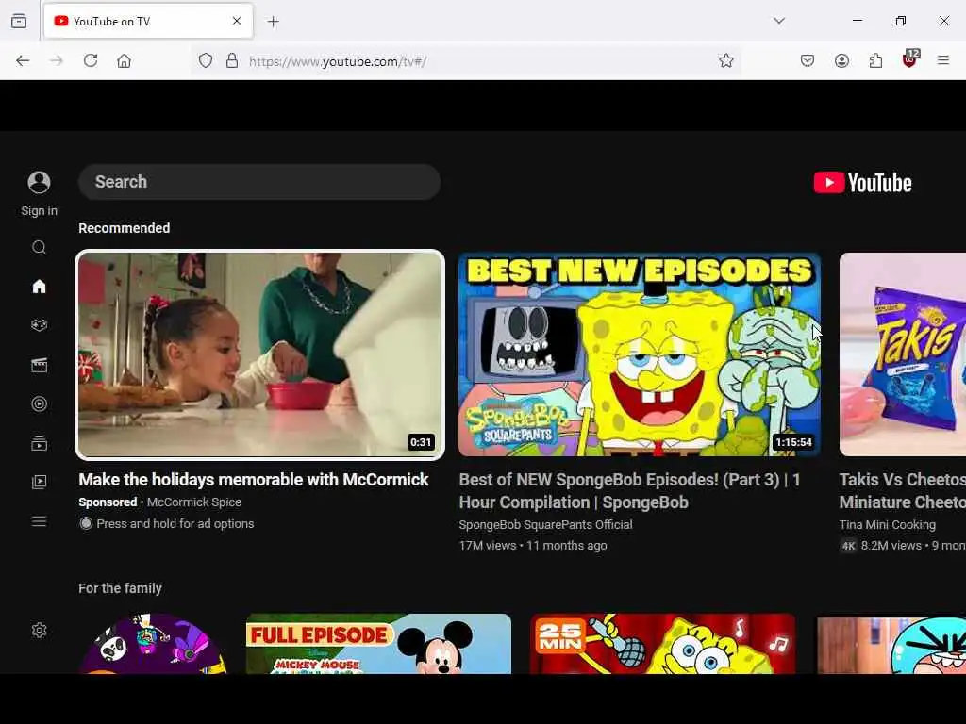Select the YouTube on TV tab
The image size is (966, 724).
point(148,21)
